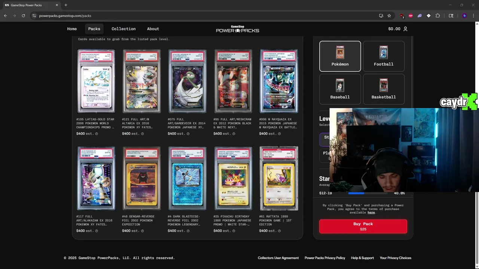Screen dimensions: 479x269
Task: Open the Alakazam EX card image
Action: coord(96,178)
